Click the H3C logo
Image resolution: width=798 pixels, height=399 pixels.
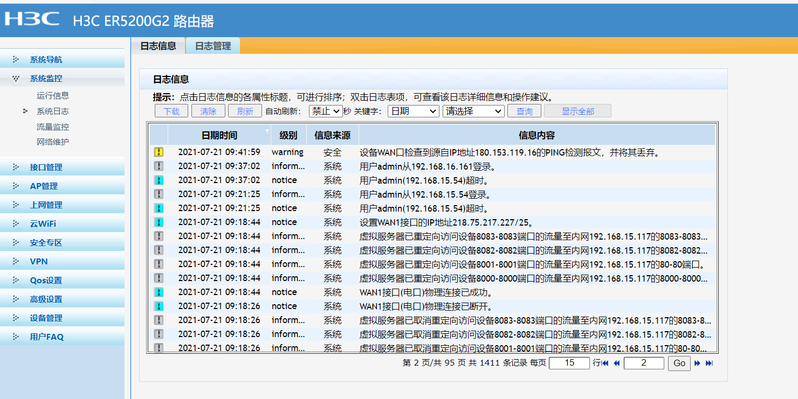32,19
